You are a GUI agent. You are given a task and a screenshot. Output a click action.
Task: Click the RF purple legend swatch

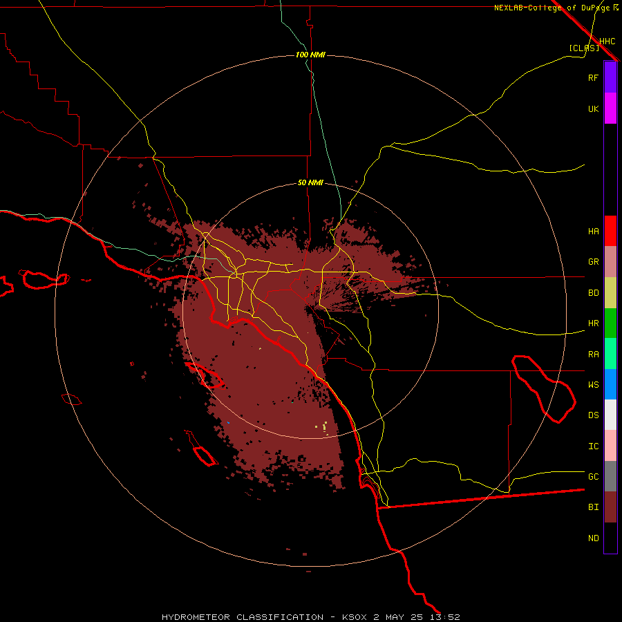(x=610, y=77)
